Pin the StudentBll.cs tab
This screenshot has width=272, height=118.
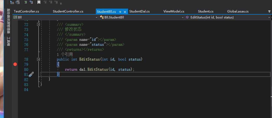120,12
